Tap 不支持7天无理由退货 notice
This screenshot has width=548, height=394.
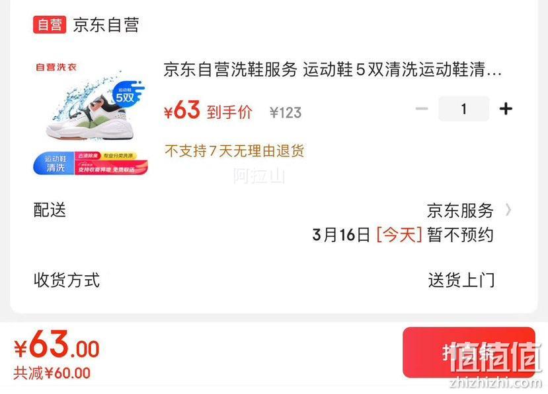coord(235,151)
